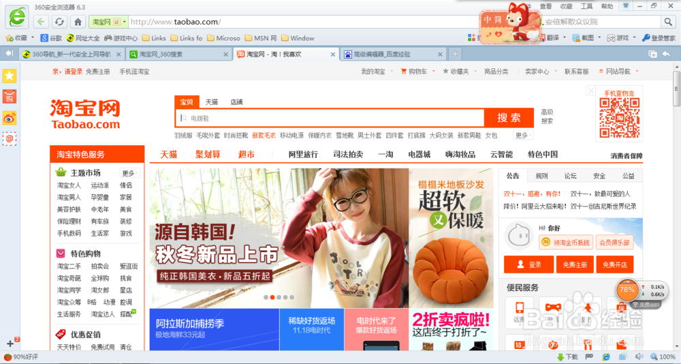Open the 聚划算 navigation link

click(208, 154)
